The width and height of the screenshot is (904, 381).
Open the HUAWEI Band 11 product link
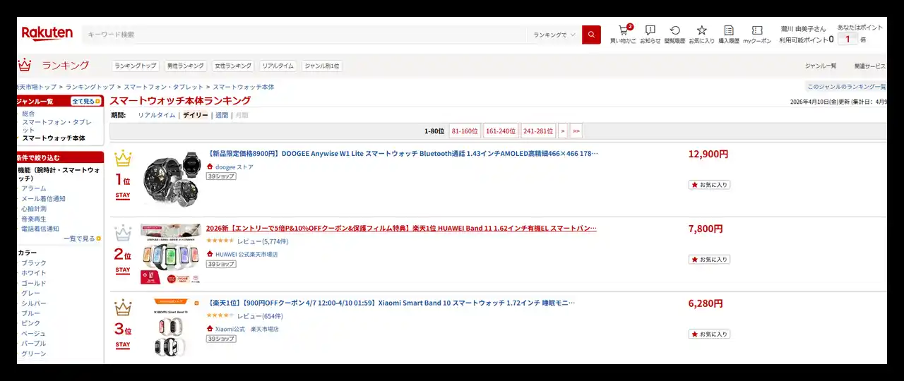point(401,229)
